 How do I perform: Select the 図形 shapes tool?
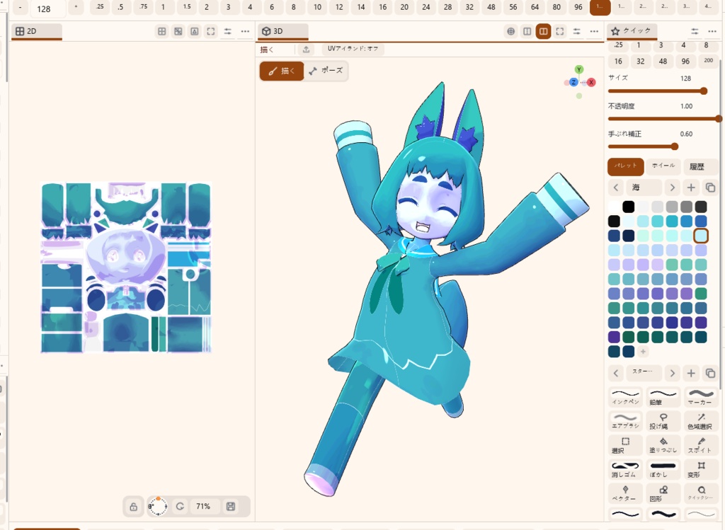[663, 493]
